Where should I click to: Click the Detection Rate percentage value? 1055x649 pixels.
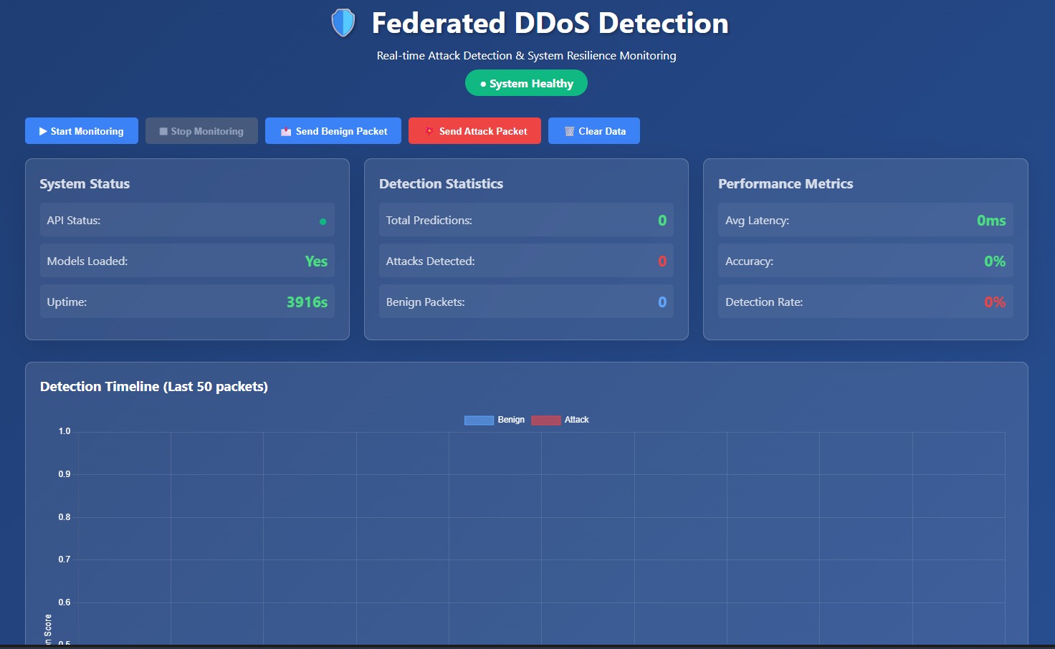click(x=994, y=302)
